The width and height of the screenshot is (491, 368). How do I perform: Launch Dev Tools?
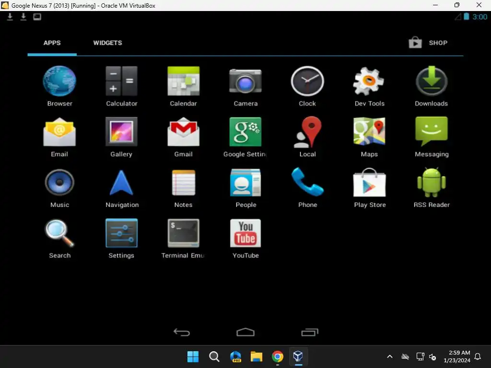(369, 86)
